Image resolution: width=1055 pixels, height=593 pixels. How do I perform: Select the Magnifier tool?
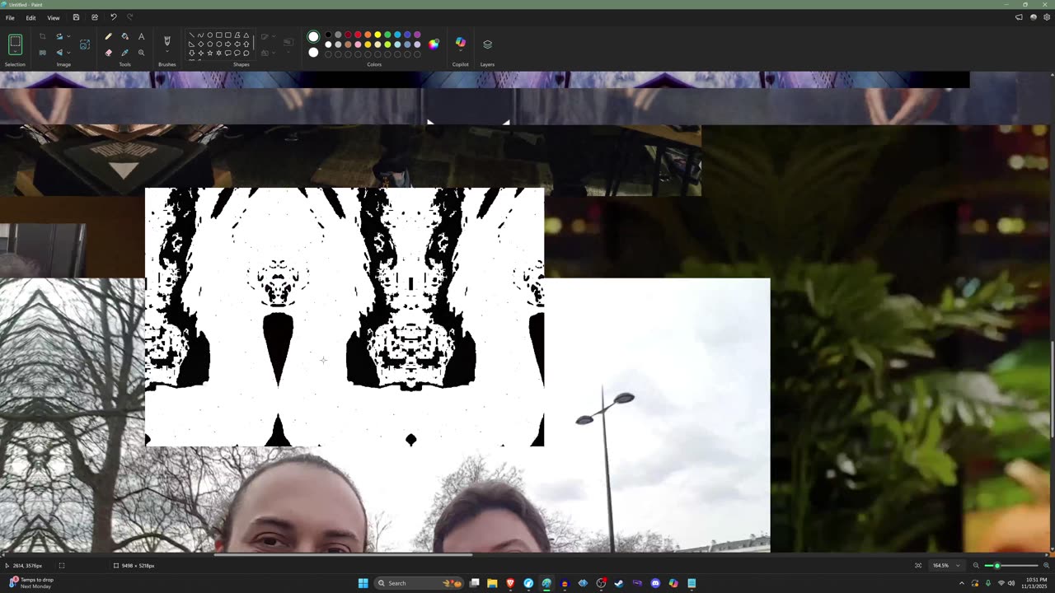[x=141, y=53]
